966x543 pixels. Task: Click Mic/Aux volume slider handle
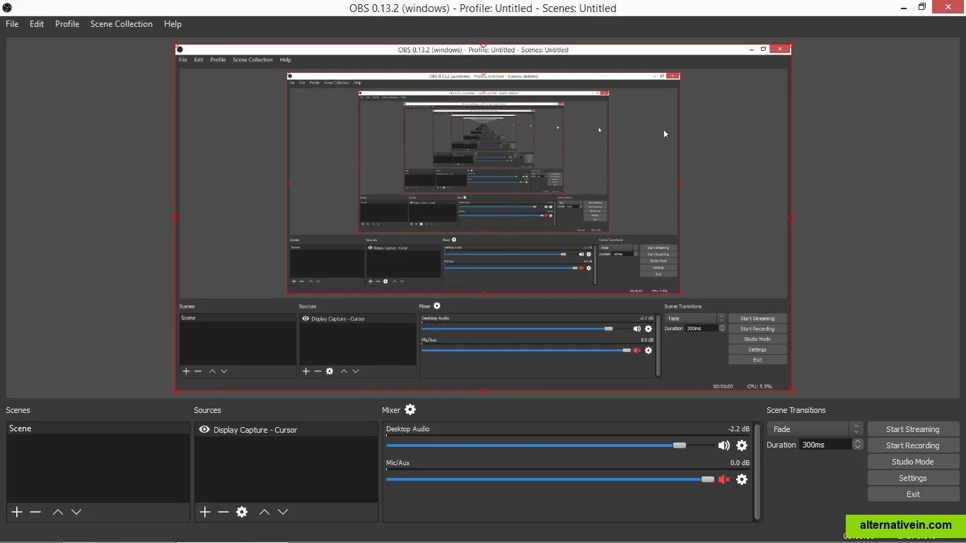(x=708, y=479)
